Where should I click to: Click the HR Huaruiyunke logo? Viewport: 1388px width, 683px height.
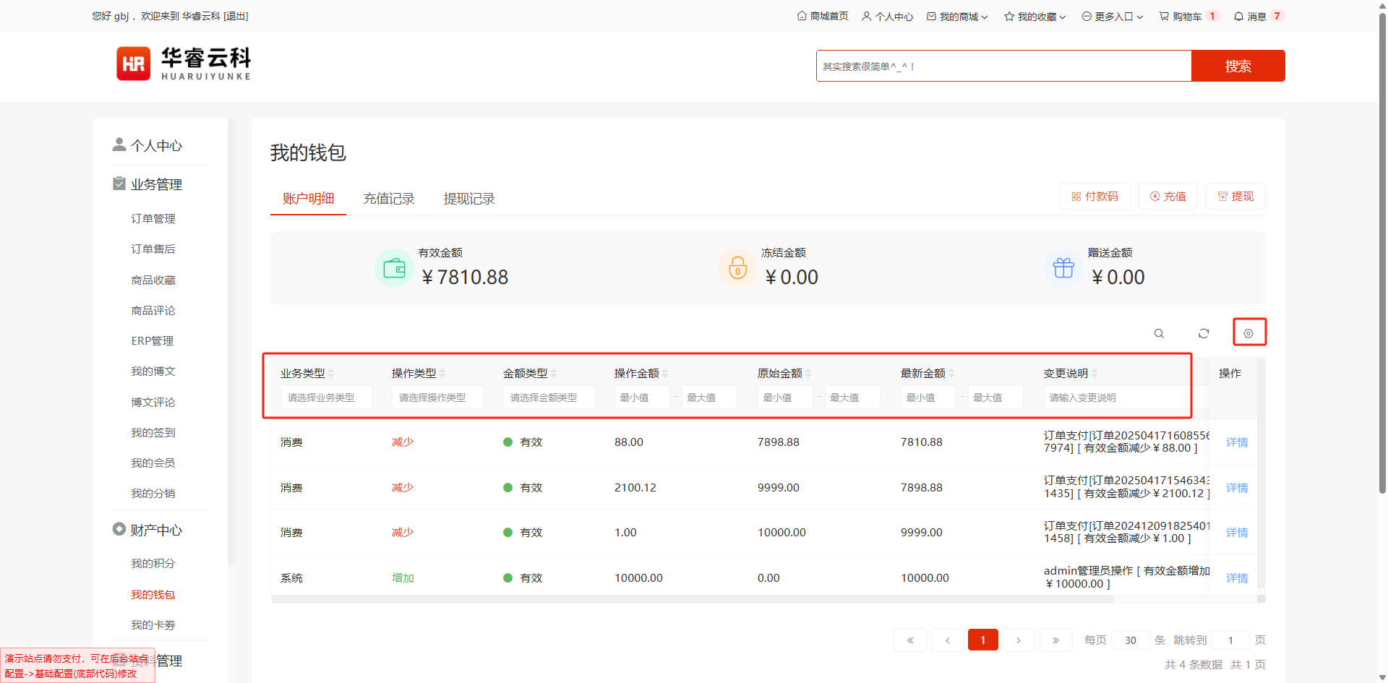click(184, 64)
